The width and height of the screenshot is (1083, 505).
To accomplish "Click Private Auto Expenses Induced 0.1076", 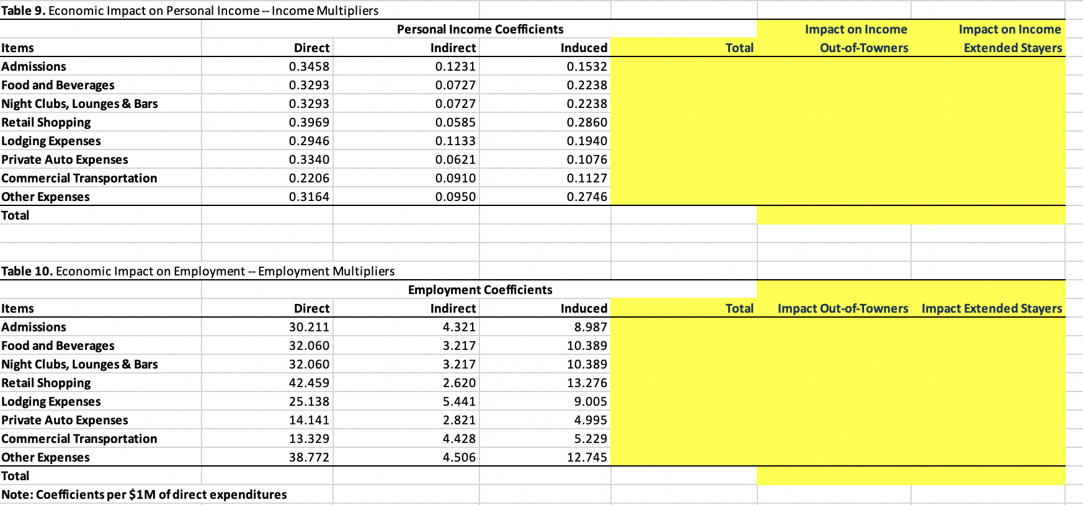I will [x=587, y=159].
